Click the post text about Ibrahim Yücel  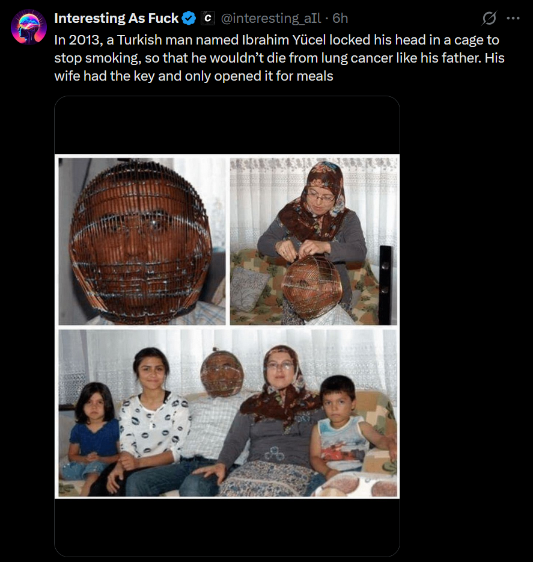(x=279, y=58)
